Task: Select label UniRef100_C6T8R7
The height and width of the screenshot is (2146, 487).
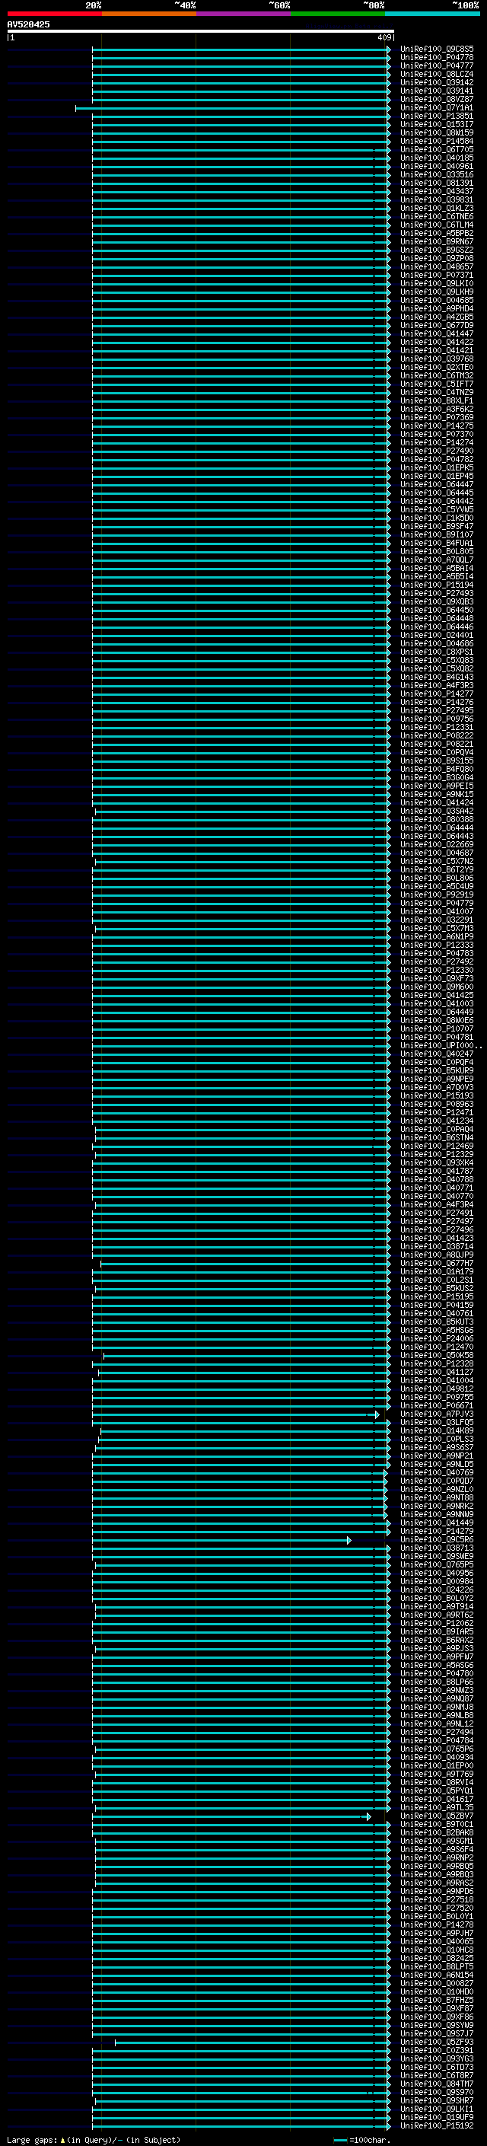Action: pos(436,2075)
